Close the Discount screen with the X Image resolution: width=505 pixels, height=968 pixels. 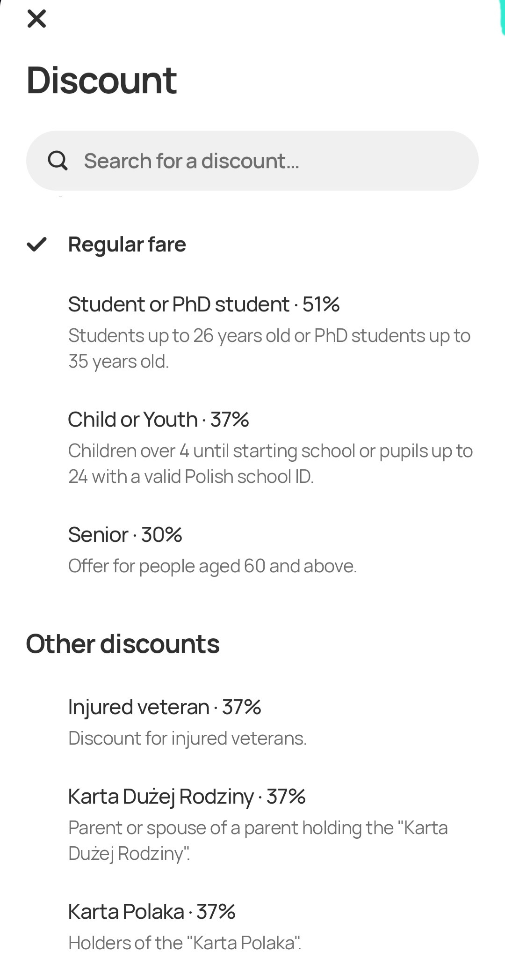[x=36, y=19]
